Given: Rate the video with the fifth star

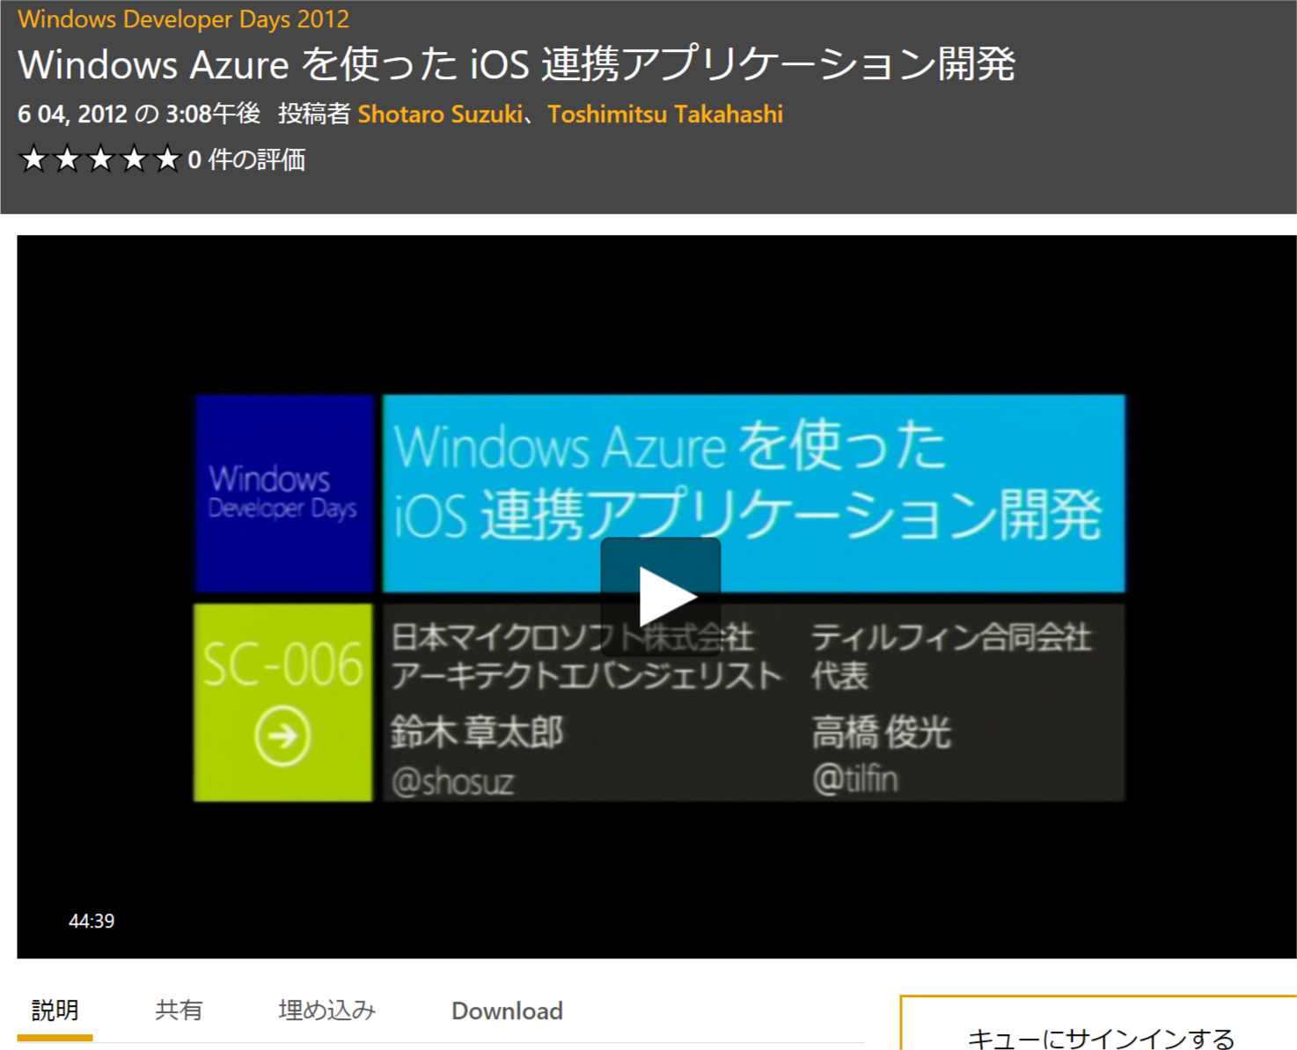Looking at the screenshot, I should click(167, 159).
